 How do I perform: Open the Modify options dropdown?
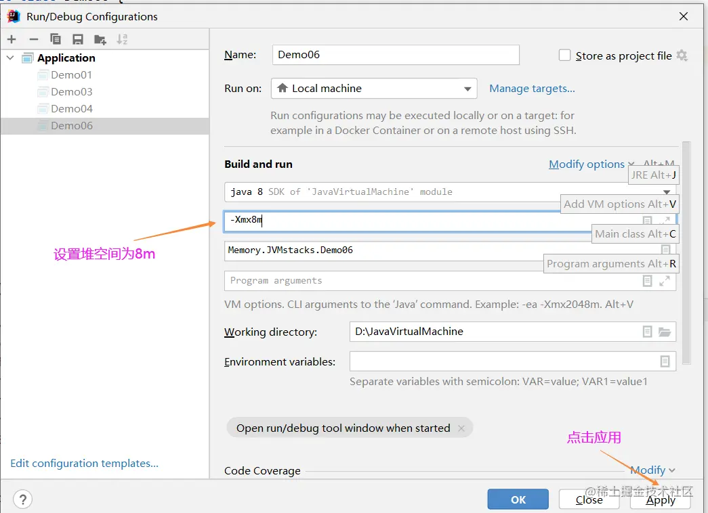point(591,164)
